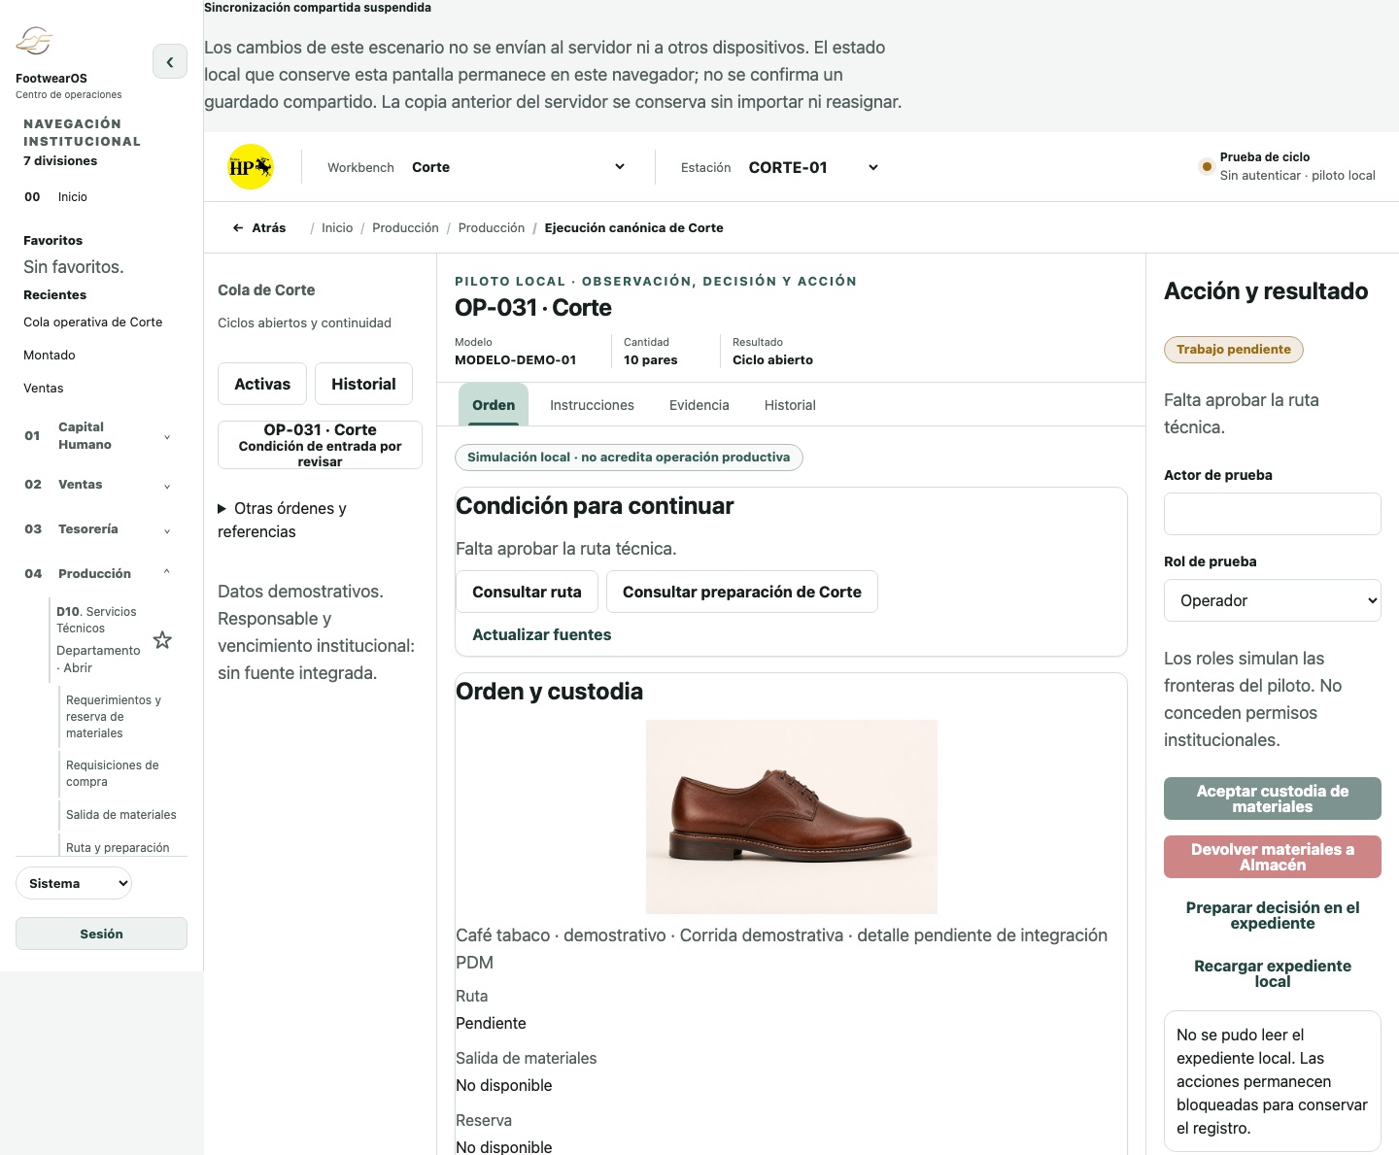Switch to the Instrucciones tab
This screenshot has width=1399, height=1155.
pyautogui.click(x=592, y=405)
